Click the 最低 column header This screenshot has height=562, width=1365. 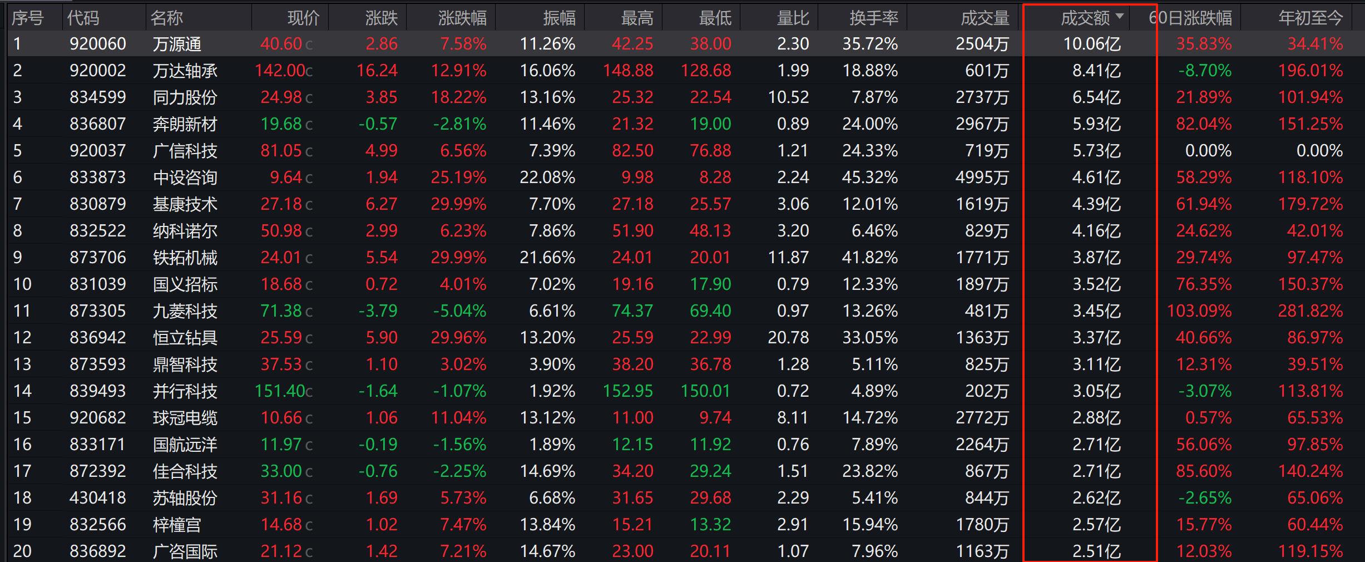715,18
